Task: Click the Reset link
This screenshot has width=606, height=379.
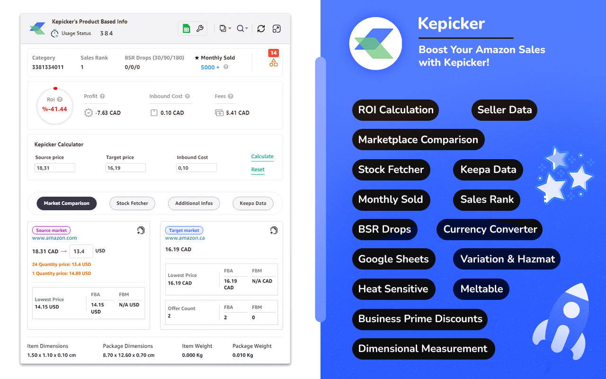Action: (x=258, y=170)
